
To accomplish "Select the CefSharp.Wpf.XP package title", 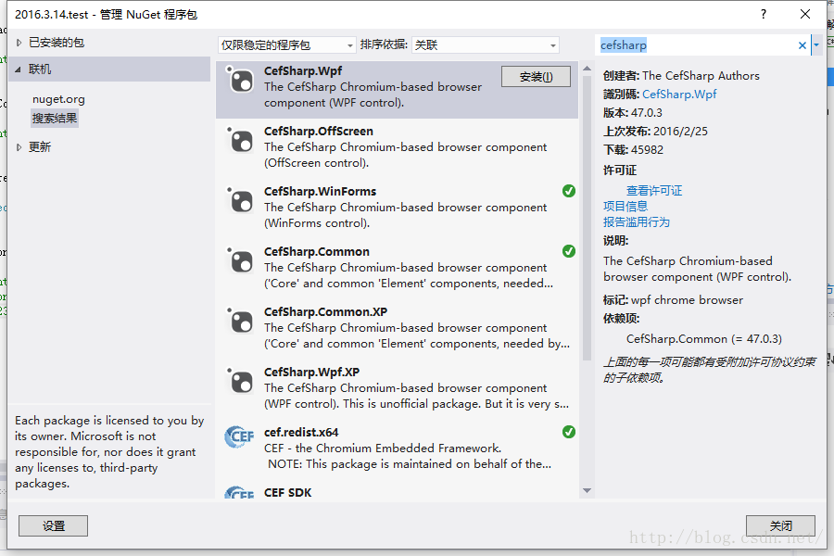I will coord(311,372).
